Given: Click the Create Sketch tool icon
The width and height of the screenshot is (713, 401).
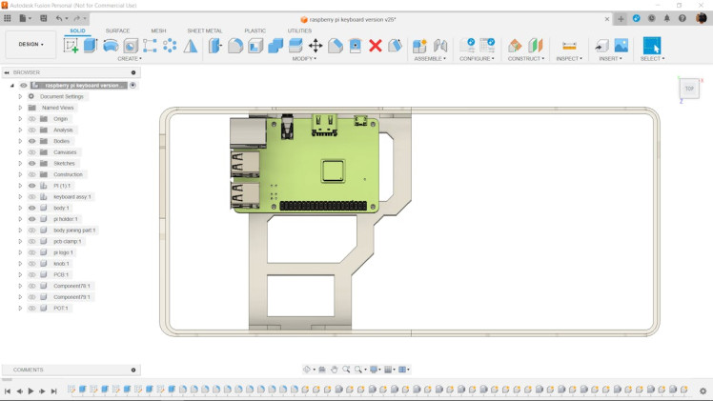Looking at the screenshot, I should pos(71,45).
